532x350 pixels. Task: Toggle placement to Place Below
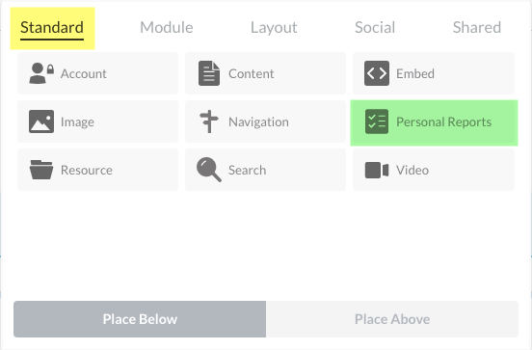point(140,319)
